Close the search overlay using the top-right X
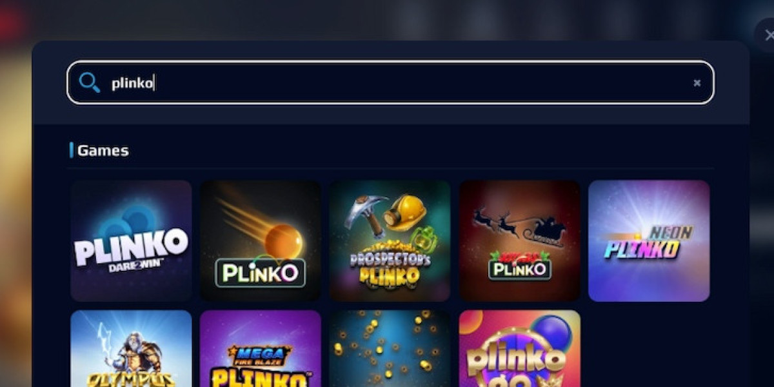The height and width of the screenshot is (387, 774). (x=768, y=35)
